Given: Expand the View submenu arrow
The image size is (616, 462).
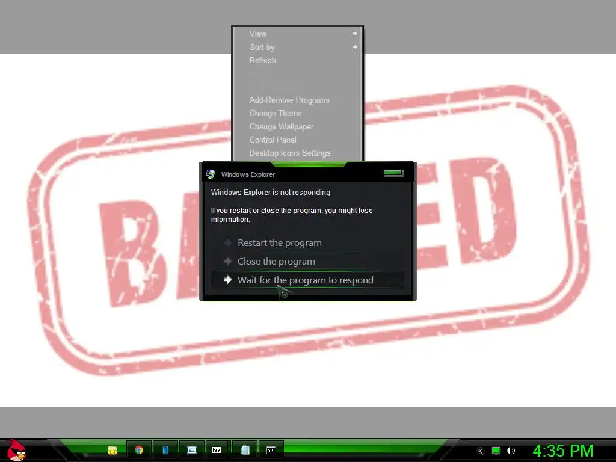Looking at the screenshot, I should [355, 34].
